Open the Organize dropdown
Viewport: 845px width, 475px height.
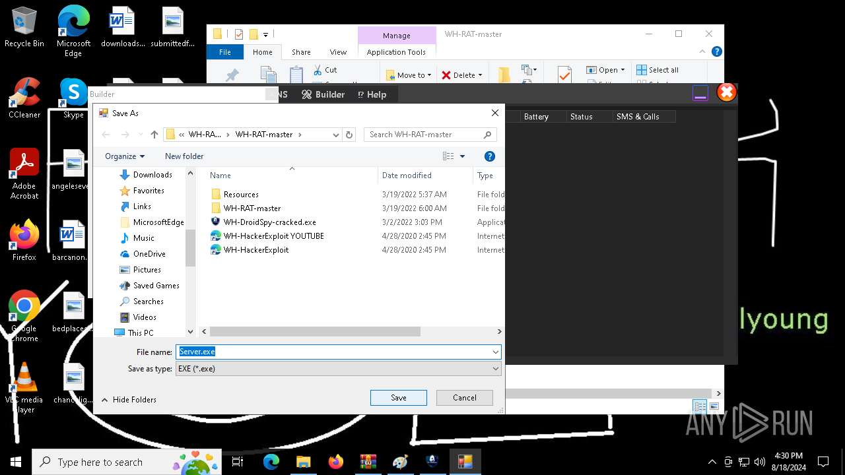point(125,156)
